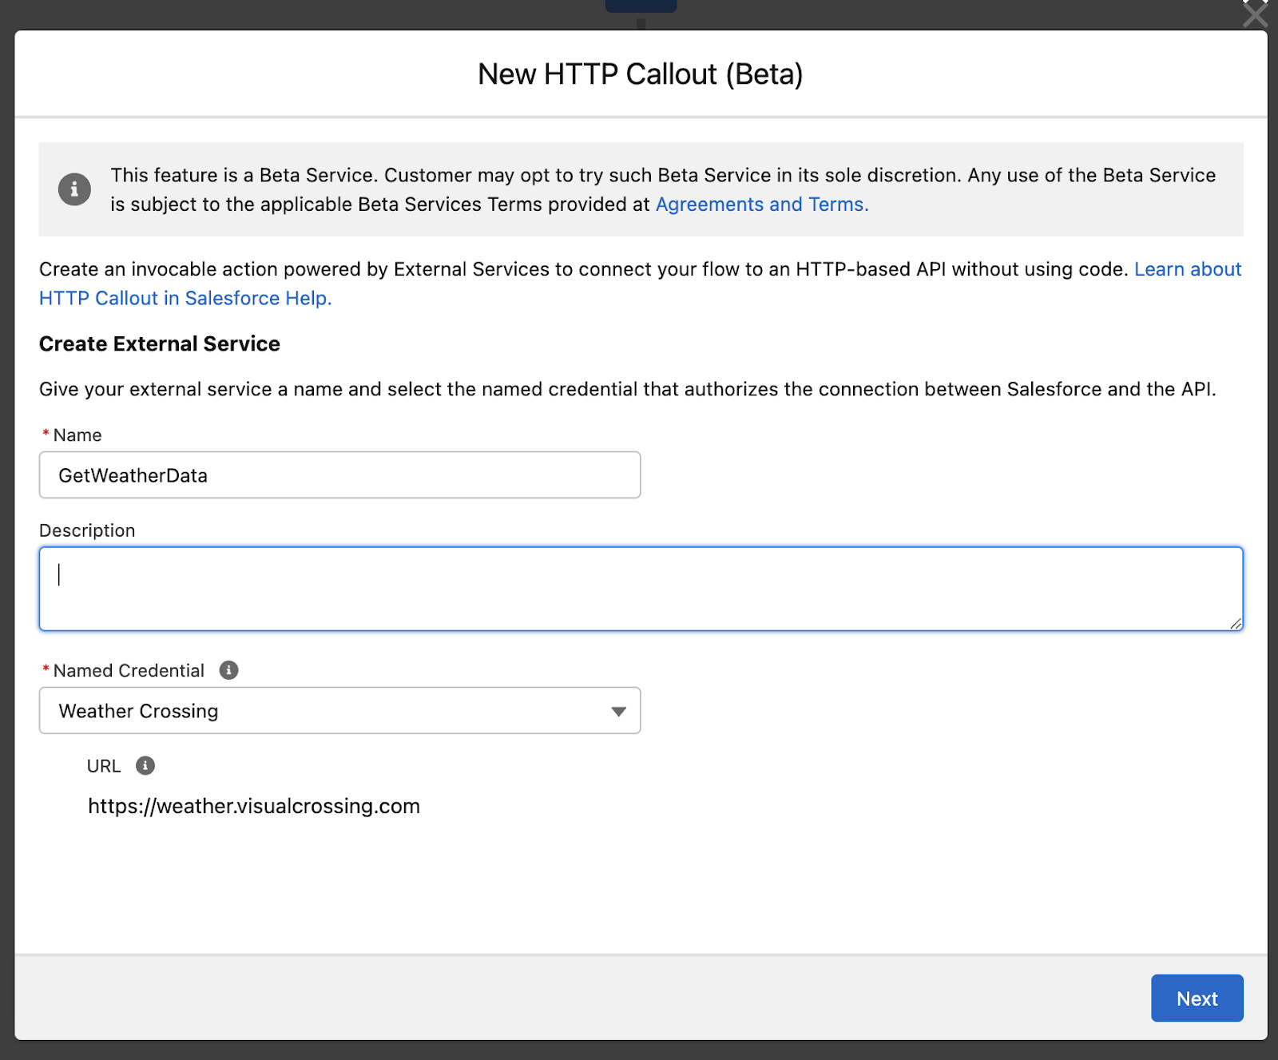Click the Description box resize handle
Screen dimensions: 1278x1060
[1235, 623]
